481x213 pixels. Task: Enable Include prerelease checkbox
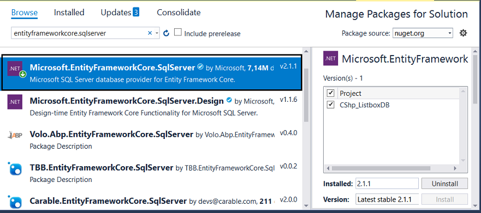coord(178,32)
